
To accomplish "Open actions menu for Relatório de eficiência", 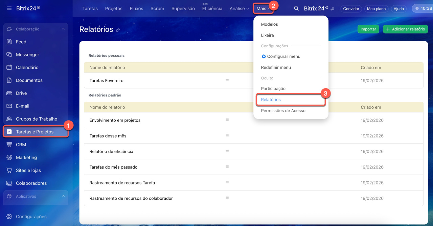I will [x=227, y=151].
